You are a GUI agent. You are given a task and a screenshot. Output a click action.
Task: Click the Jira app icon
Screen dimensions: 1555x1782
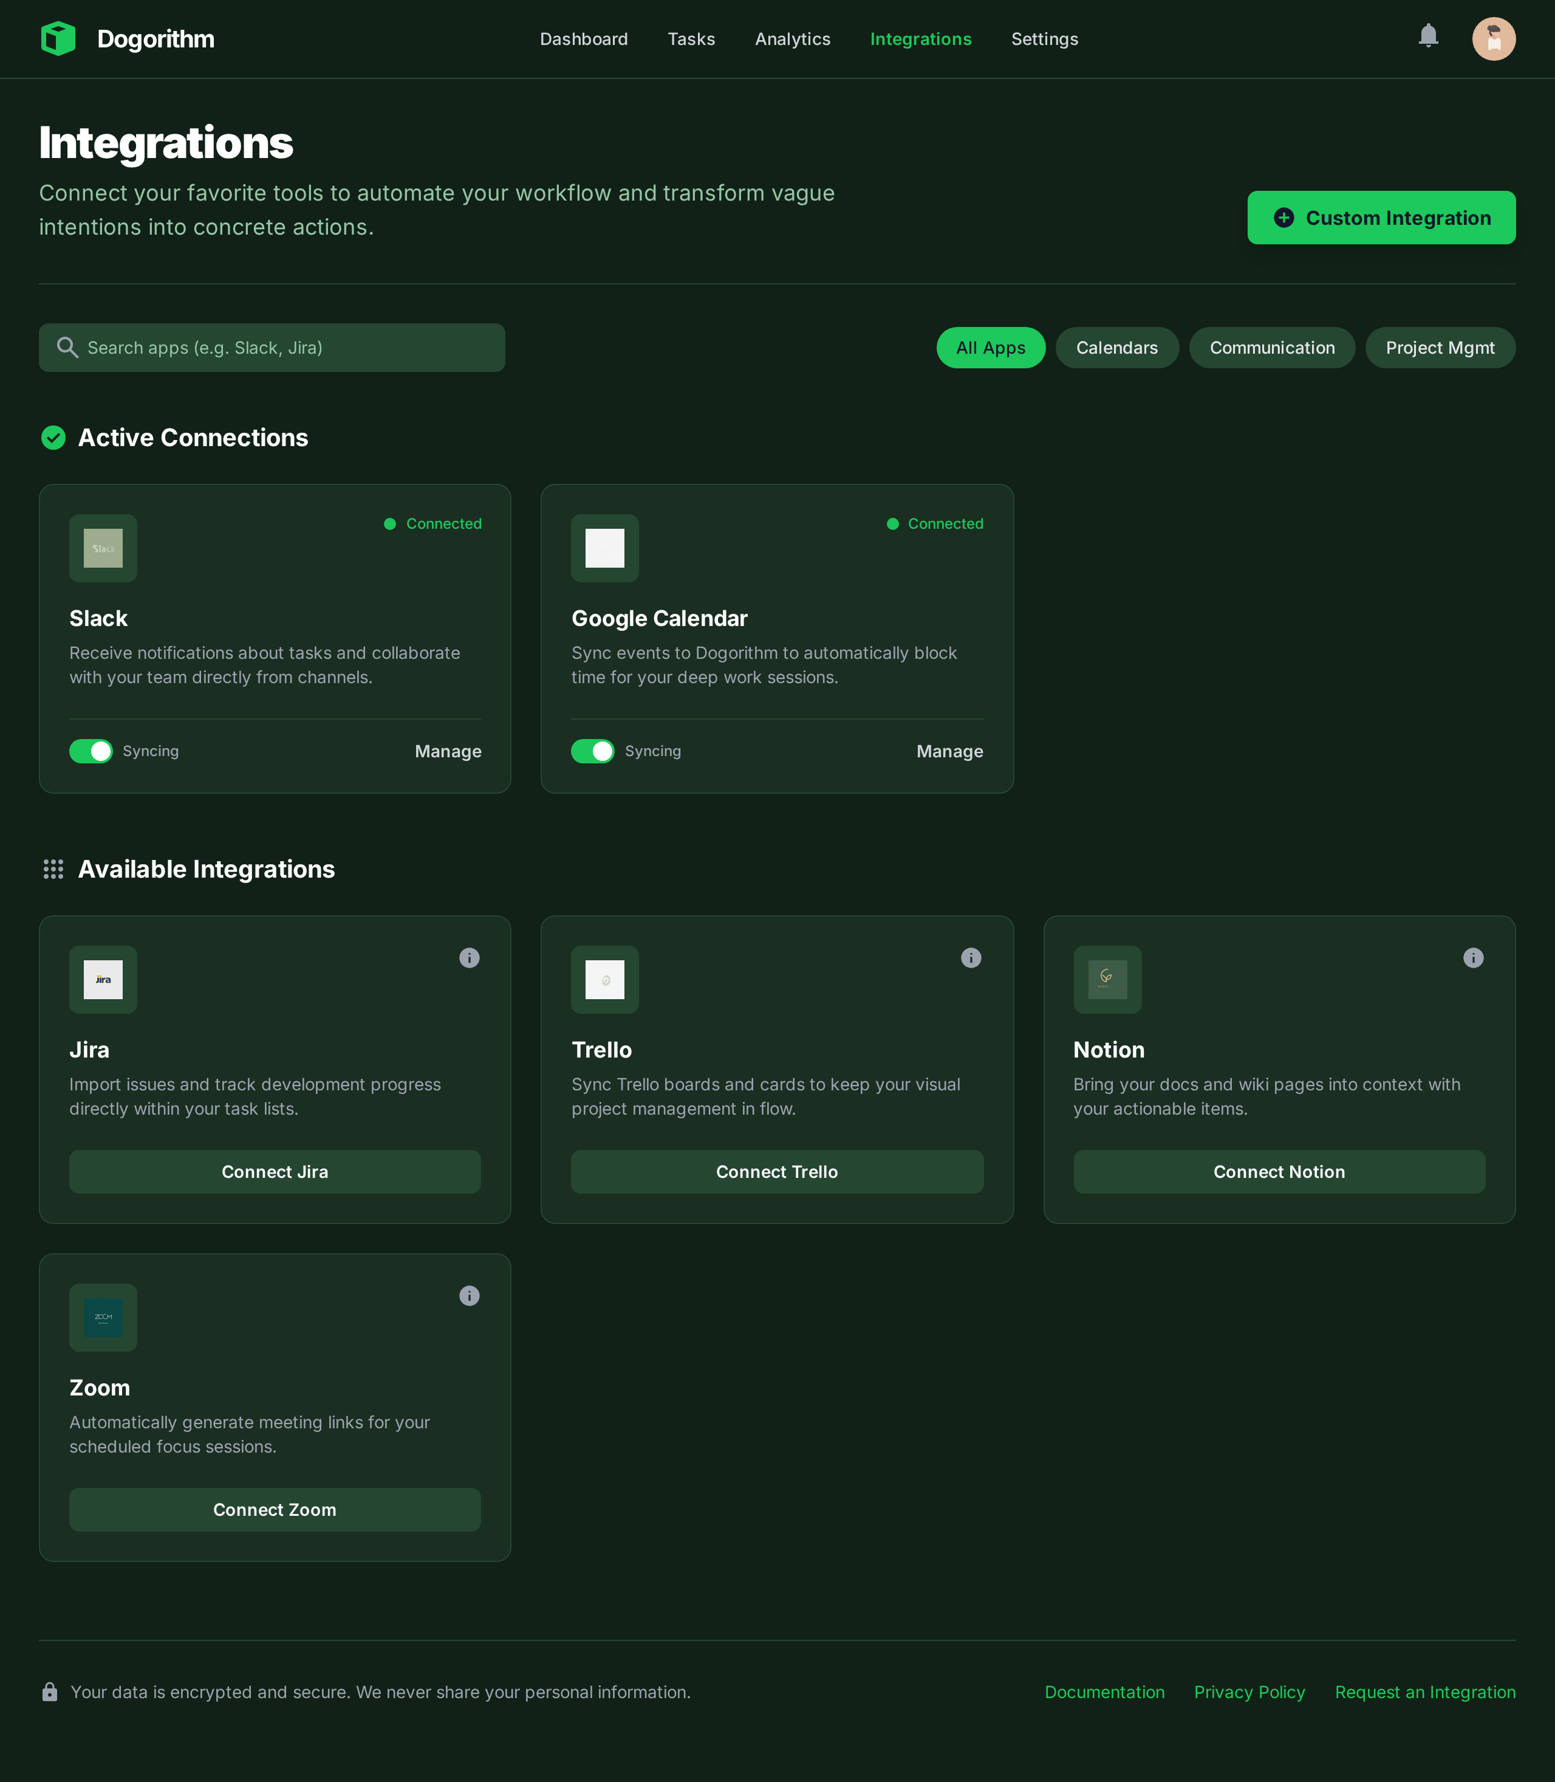point(103,980)
